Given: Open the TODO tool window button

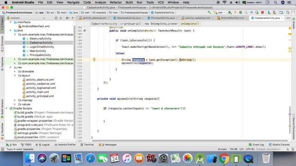Looking at the screenshot, I should tap(26, 144).
